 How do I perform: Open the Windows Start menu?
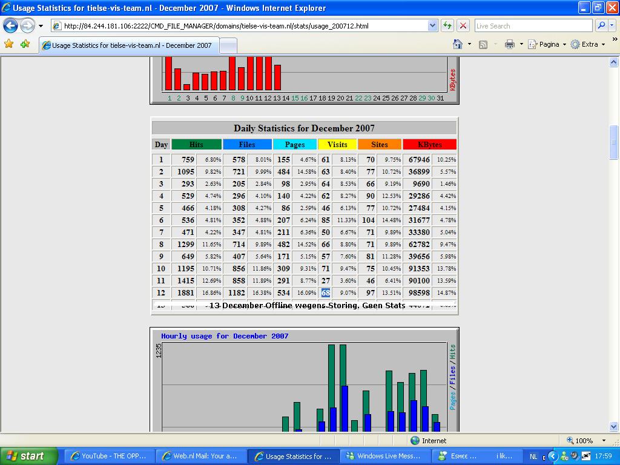[x=28, y=456]
